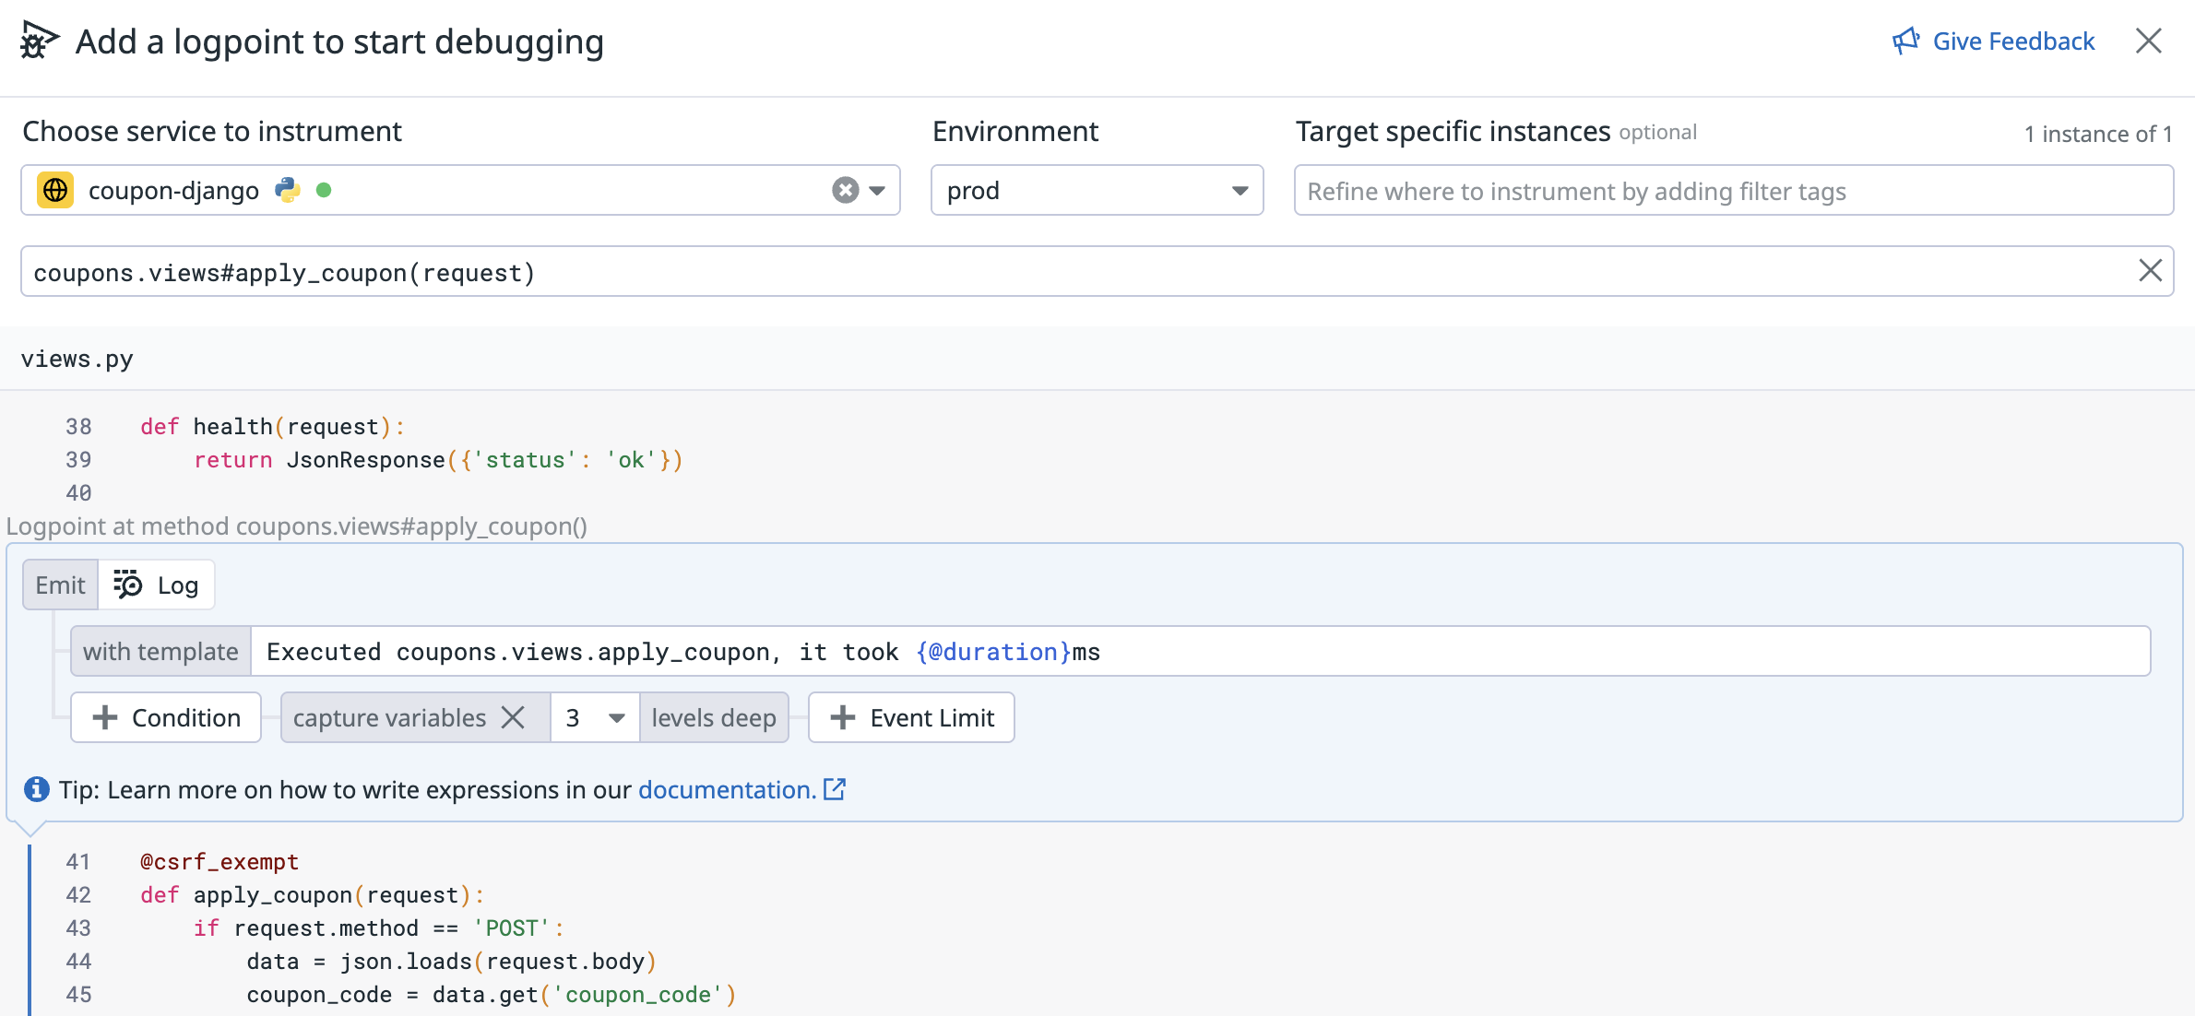The height and width of the screenshot is (1016, 2195).
Task: Click the Python language icon
Action: click(x=288, y=190)
